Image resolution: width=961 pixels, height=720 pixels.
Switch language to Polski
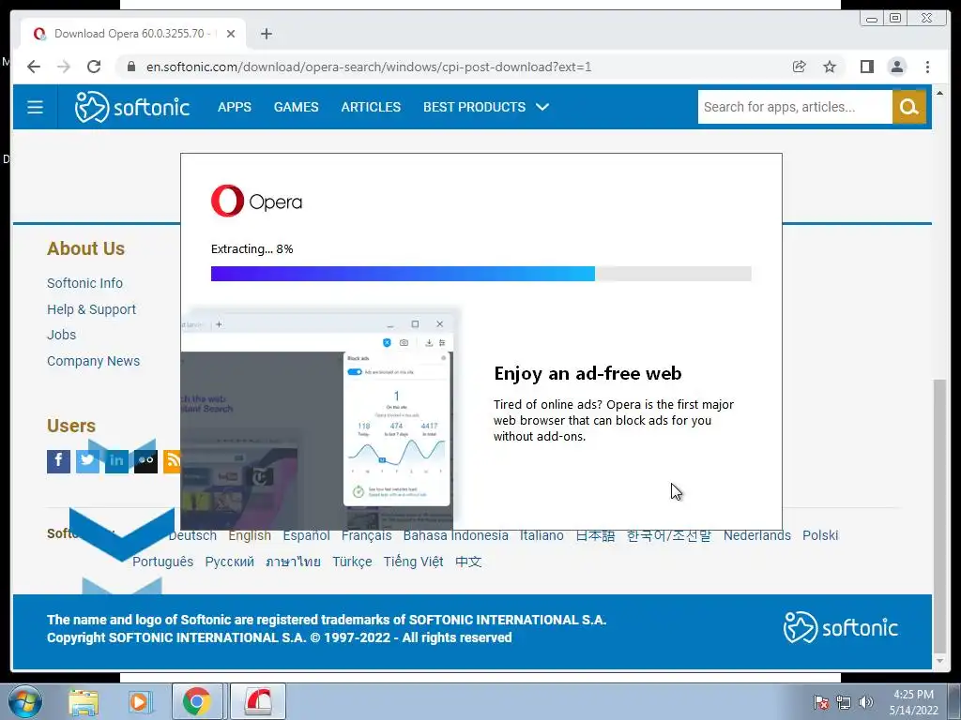820,535
